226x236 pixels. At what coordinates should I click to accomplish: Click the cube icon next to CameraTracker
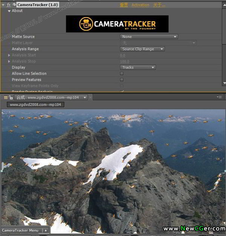[x=14, y=5]
